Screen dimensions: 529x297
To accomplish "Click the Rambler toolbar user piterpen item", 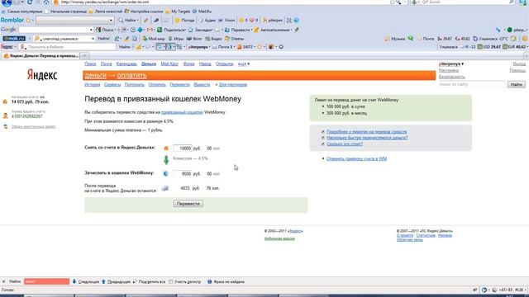I will pyautogui.click(x=273, y=20).
